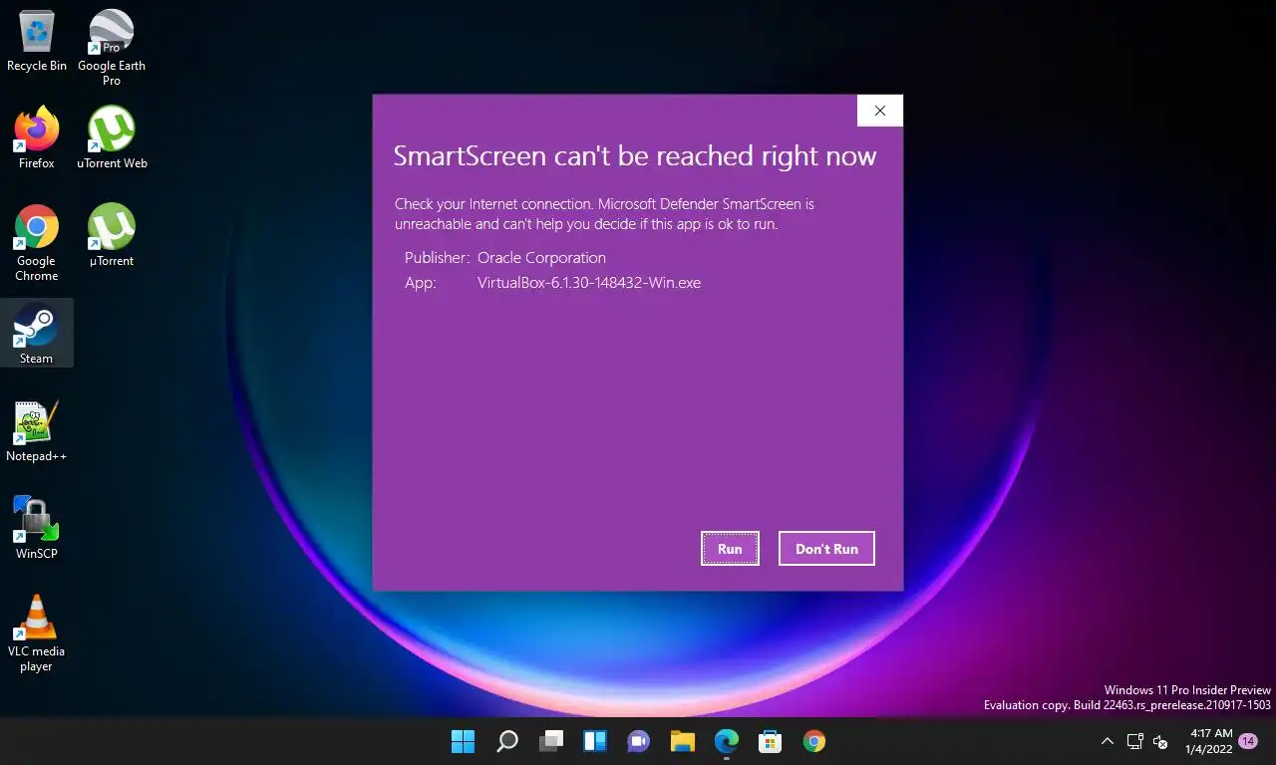Click the app name "VirtualBox-6.1.30-148432-Win.exe"
This screenshot has width=1276, height=765.
589,283
